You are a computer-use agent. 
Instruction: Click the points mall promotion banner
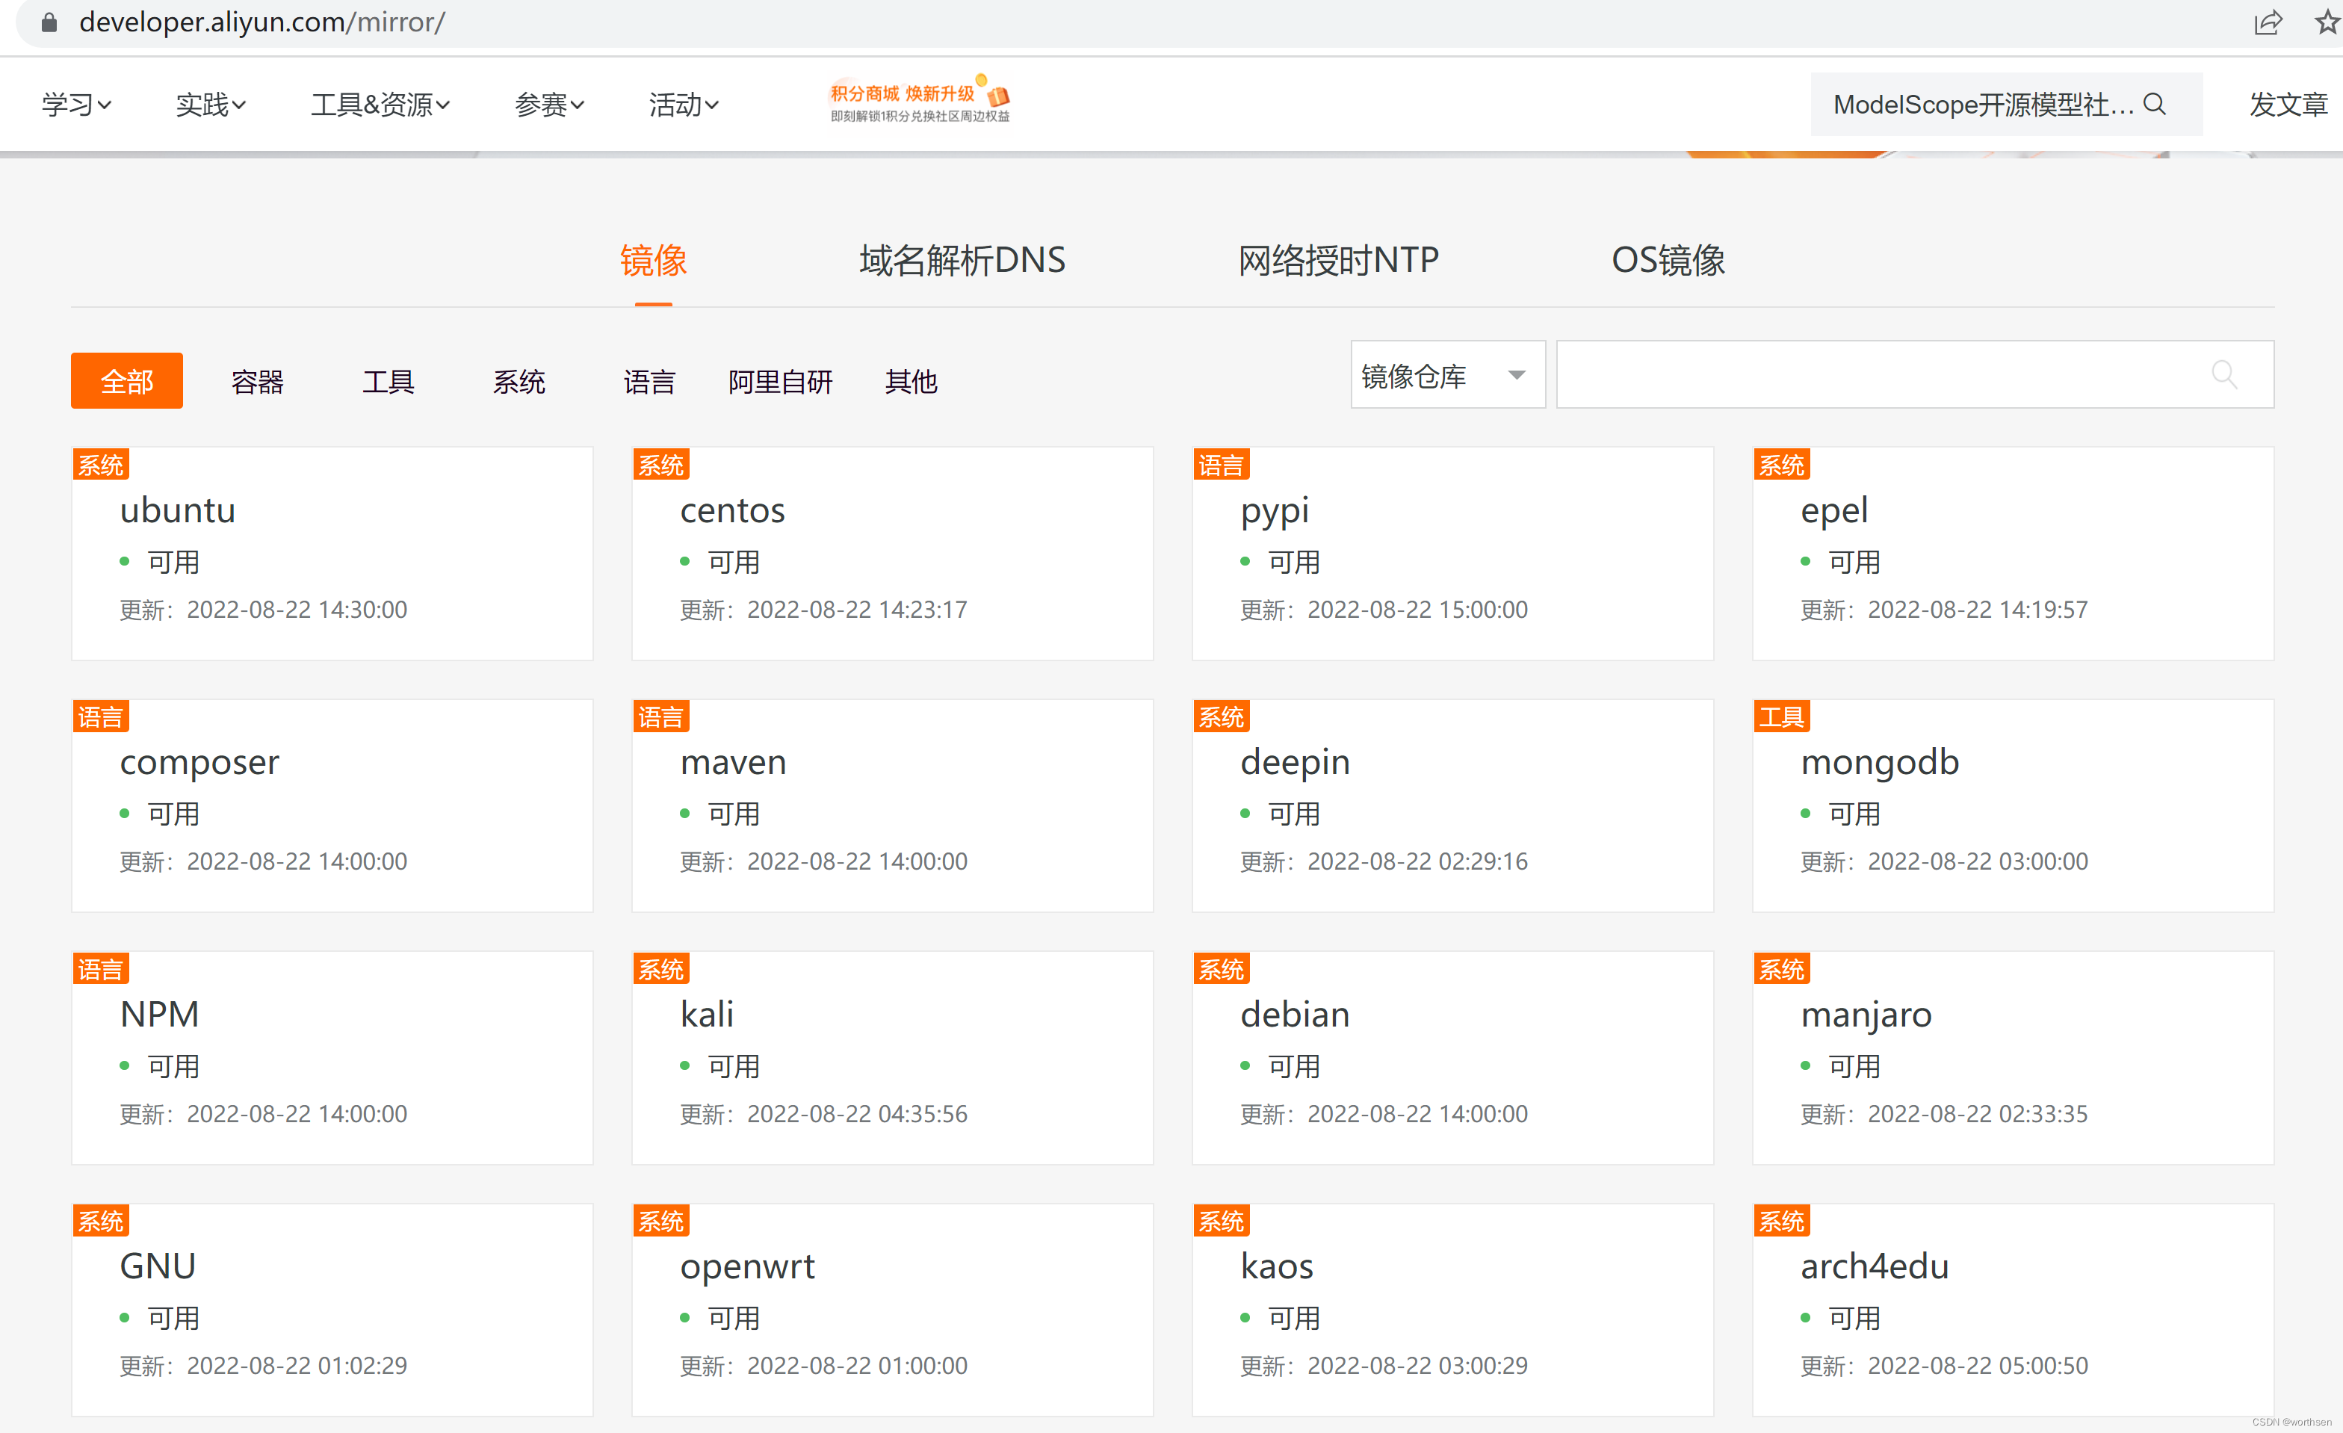pos(920,102)
